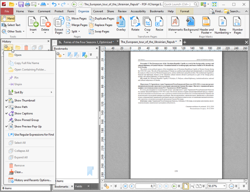Open the Overlay pages tool
The image size is (250, 192).
pyautogui.click(x=121, y=24)
